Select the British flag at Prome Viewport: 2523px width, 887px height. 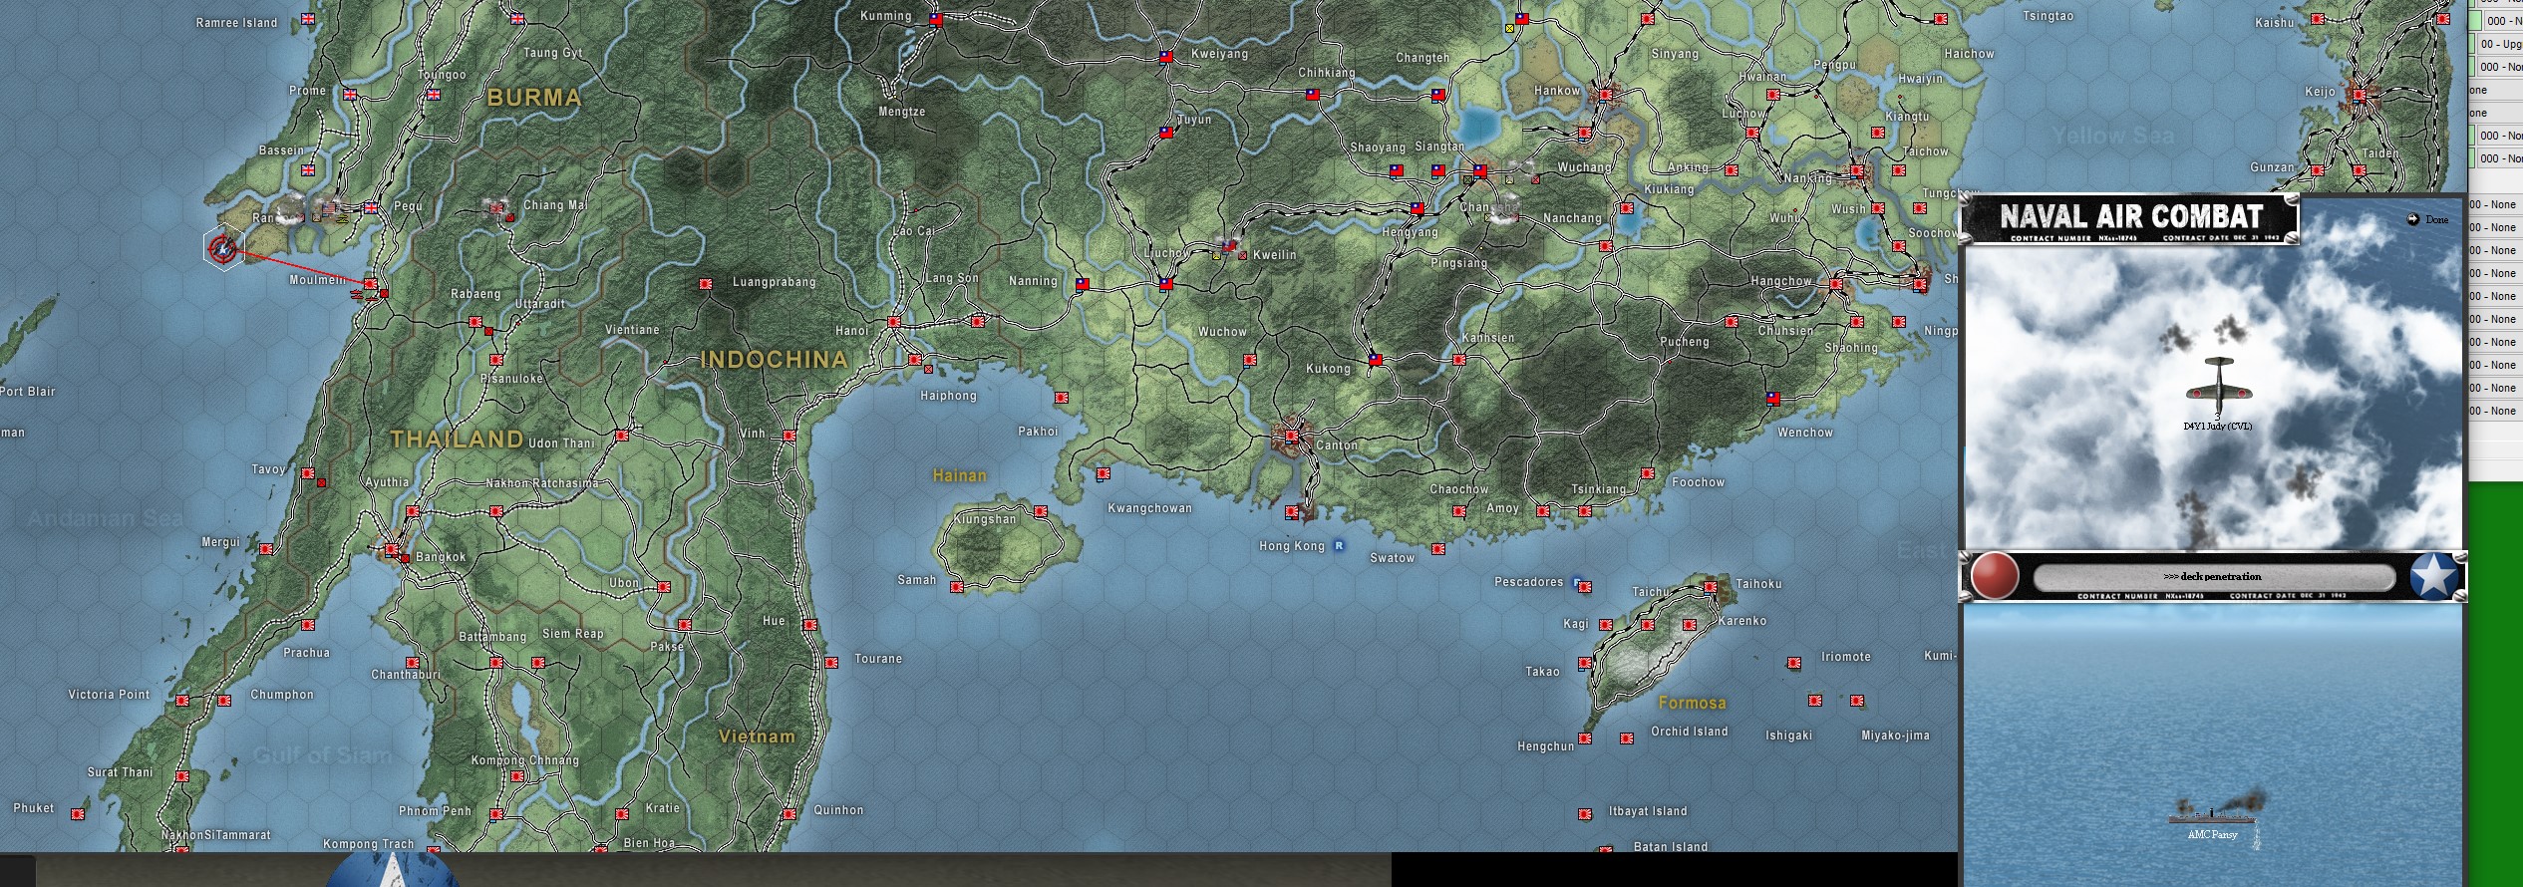350,95
